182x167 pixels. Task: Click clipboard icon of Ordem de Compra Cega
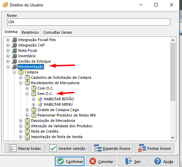coord(34,110)
